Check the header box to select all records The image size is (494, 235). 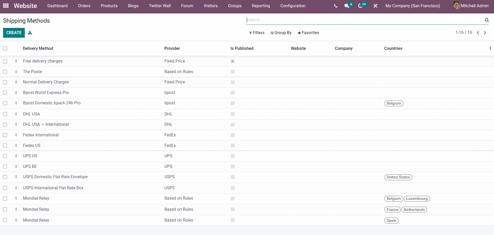point(5,49)
